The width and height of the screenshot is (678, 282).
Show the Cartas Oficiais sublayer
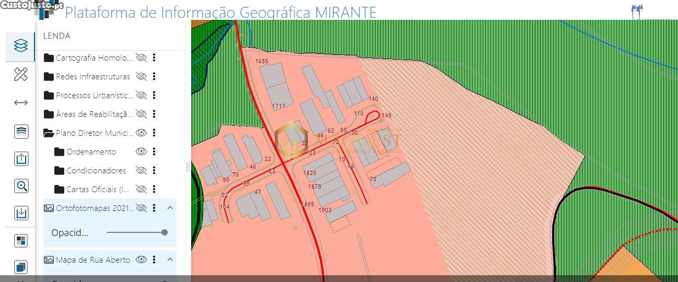coord(141,189)
